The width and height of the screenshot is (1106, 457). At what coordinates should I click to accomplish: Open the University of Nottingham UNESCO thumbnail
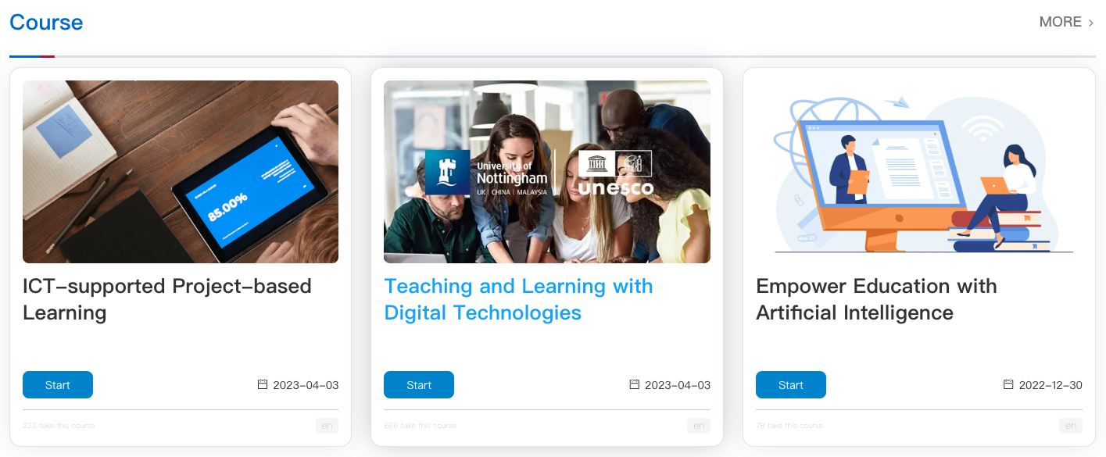(547, 172)
